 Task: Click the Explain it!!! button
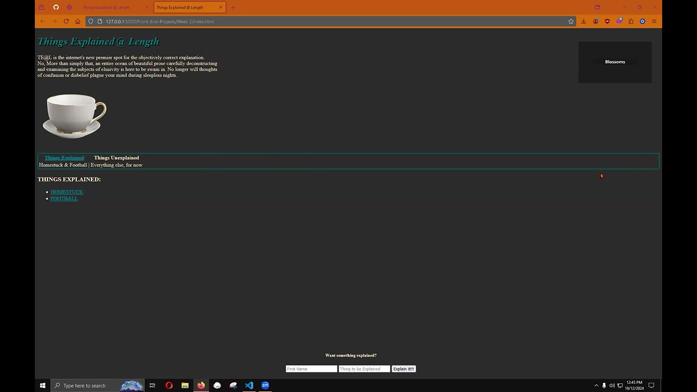coord(403,369)
